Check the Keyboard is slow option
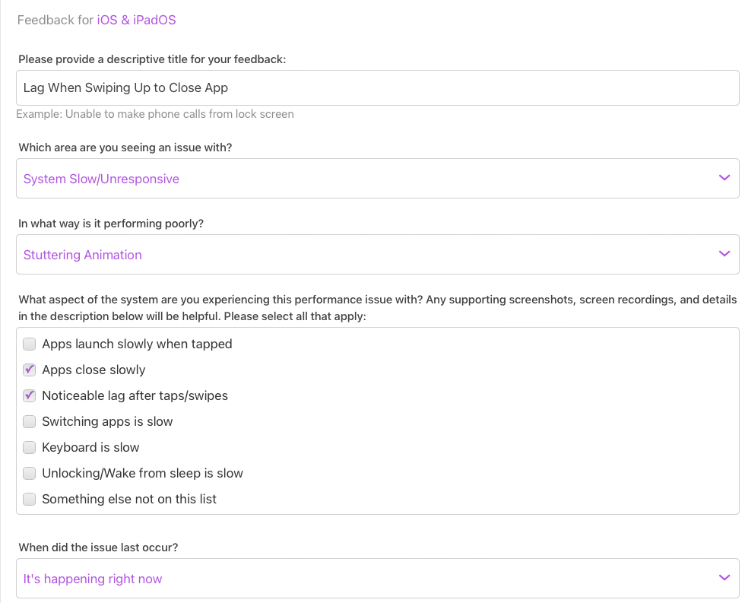 [x=30, y=448]
